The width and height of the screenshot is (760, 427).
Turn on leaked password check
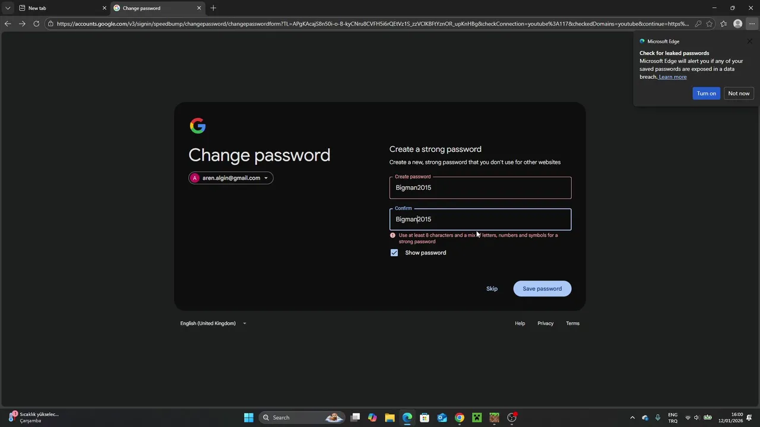point(706,93)
